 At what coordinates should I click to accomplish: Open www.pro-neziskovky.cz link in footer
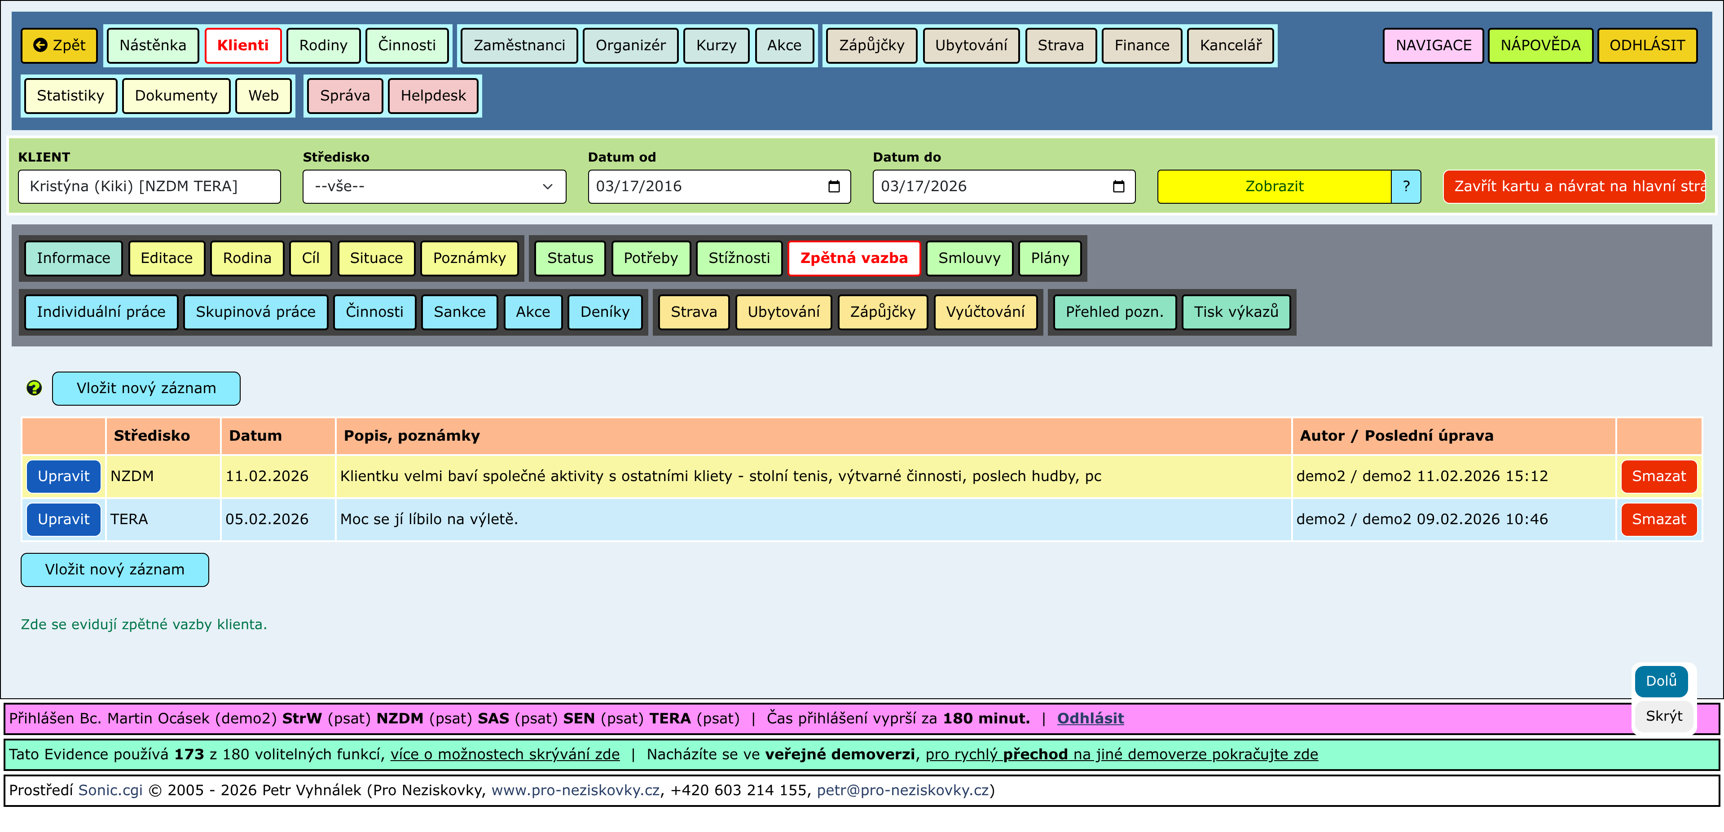(575, 791)
